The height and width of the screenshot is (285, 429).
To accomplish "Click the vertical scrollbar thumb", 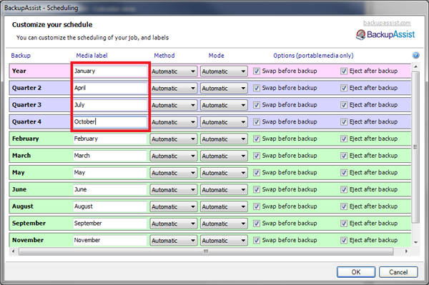I will [x=415, y=147].
